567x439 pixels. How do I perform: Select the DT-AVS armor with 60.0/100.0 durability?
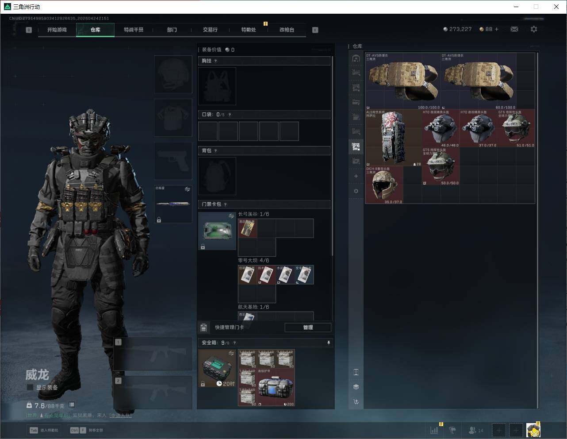click(x=479, y=81)
